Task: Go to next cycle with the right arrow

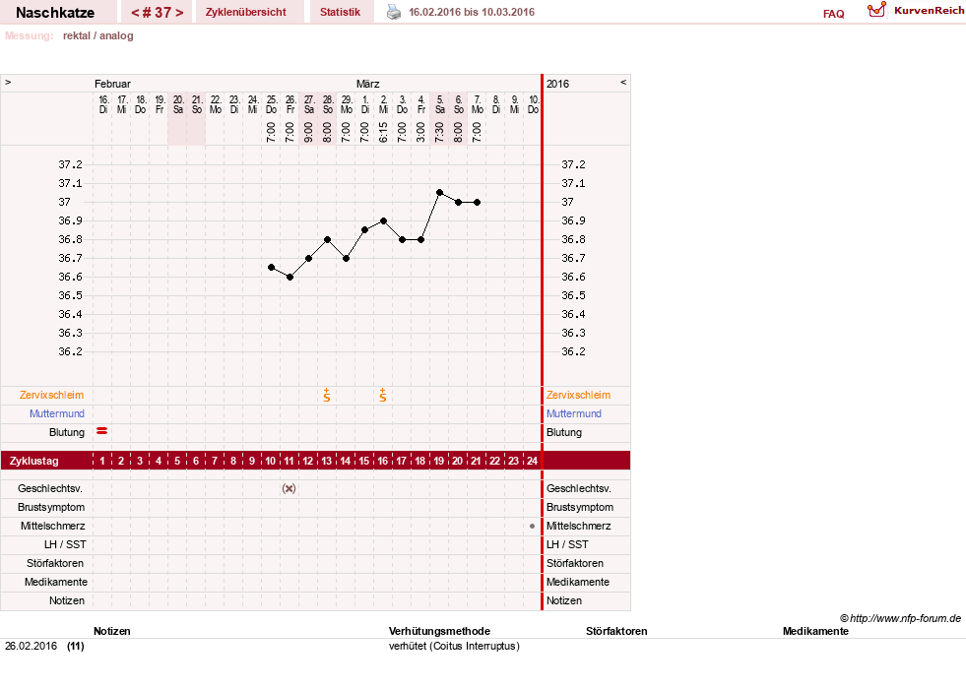Action: click(x=179, y=13)
